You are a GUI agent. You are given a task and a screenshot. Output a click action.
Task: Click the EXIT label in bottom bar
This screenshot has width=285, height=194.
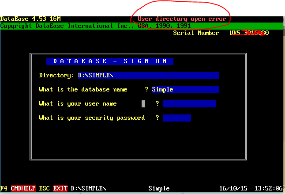point(60,188)
